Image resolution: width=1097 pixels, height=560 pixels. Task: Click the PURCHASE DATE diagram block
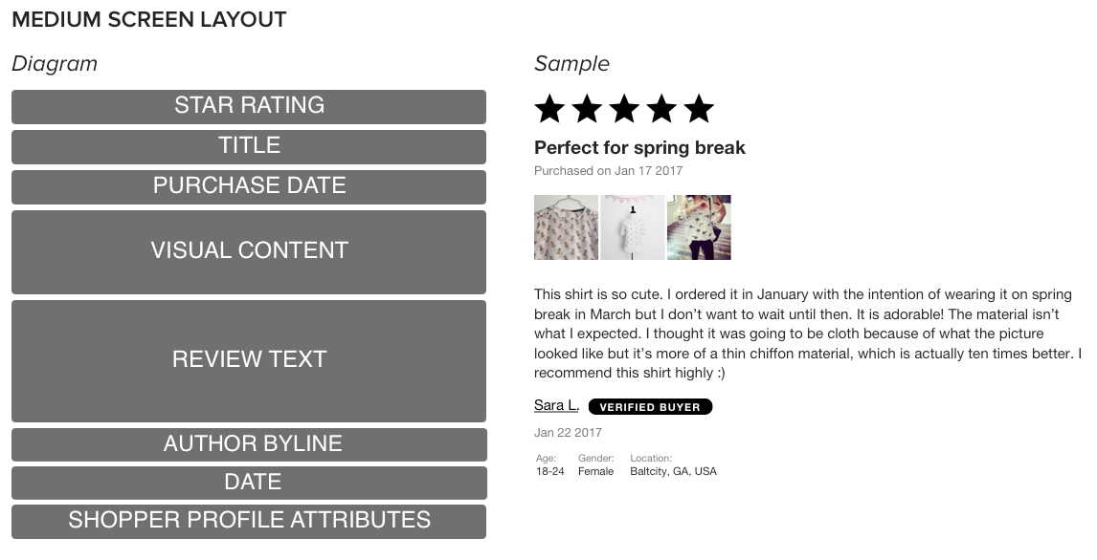tap(249, 186)
